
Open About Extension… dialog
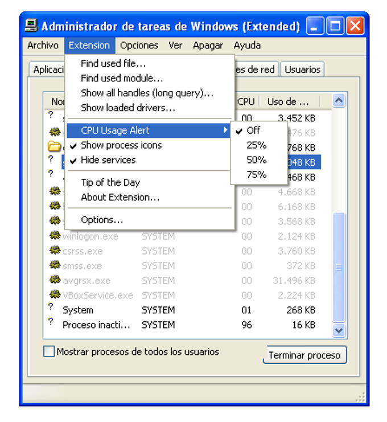click(x=149, y=197)
